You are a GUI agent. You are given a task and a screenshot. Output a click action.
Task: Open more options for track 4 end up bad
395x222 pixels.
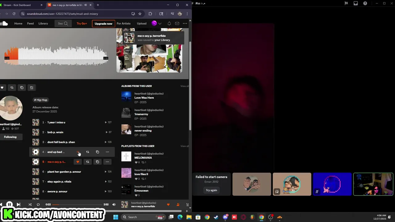coord(107,152)
